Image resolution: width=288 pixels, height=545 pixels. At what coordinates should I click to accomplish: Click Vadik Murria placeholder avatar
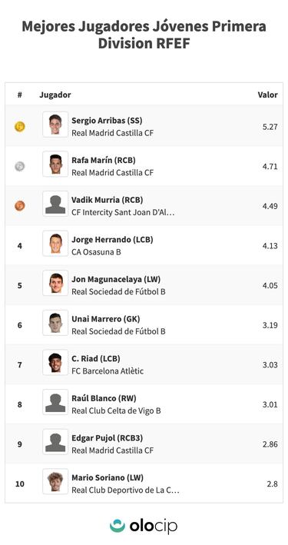[55, 204]
